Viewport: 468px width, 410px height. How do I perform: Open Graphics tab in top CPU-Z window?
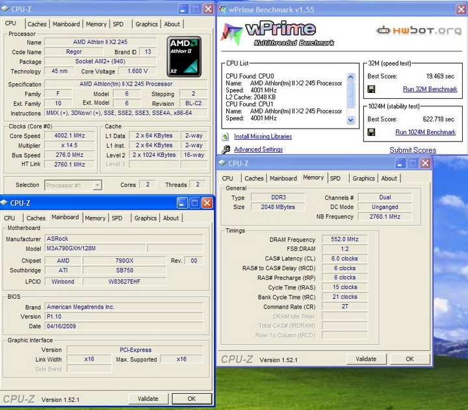pos(146,24)
